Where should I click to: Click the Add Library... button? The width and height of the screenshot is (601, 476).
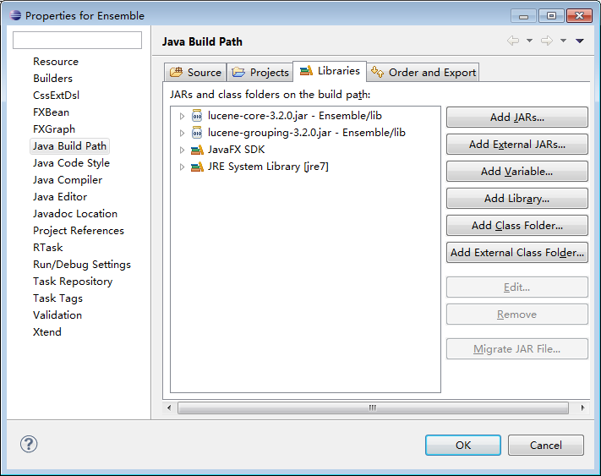coord(517,198)
